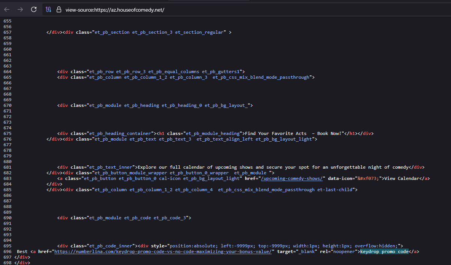
Task: Click line number 675
Action: click(7, 133)
